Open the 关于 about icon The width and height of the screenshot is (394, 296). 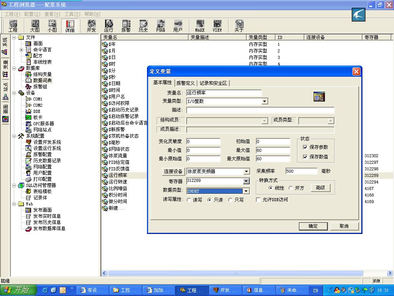click(x=239, y=26)
